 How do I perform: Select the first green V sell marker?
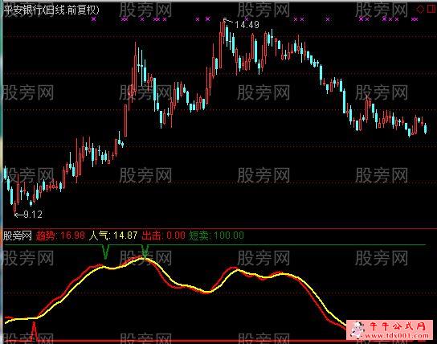[x=105, y=252]
